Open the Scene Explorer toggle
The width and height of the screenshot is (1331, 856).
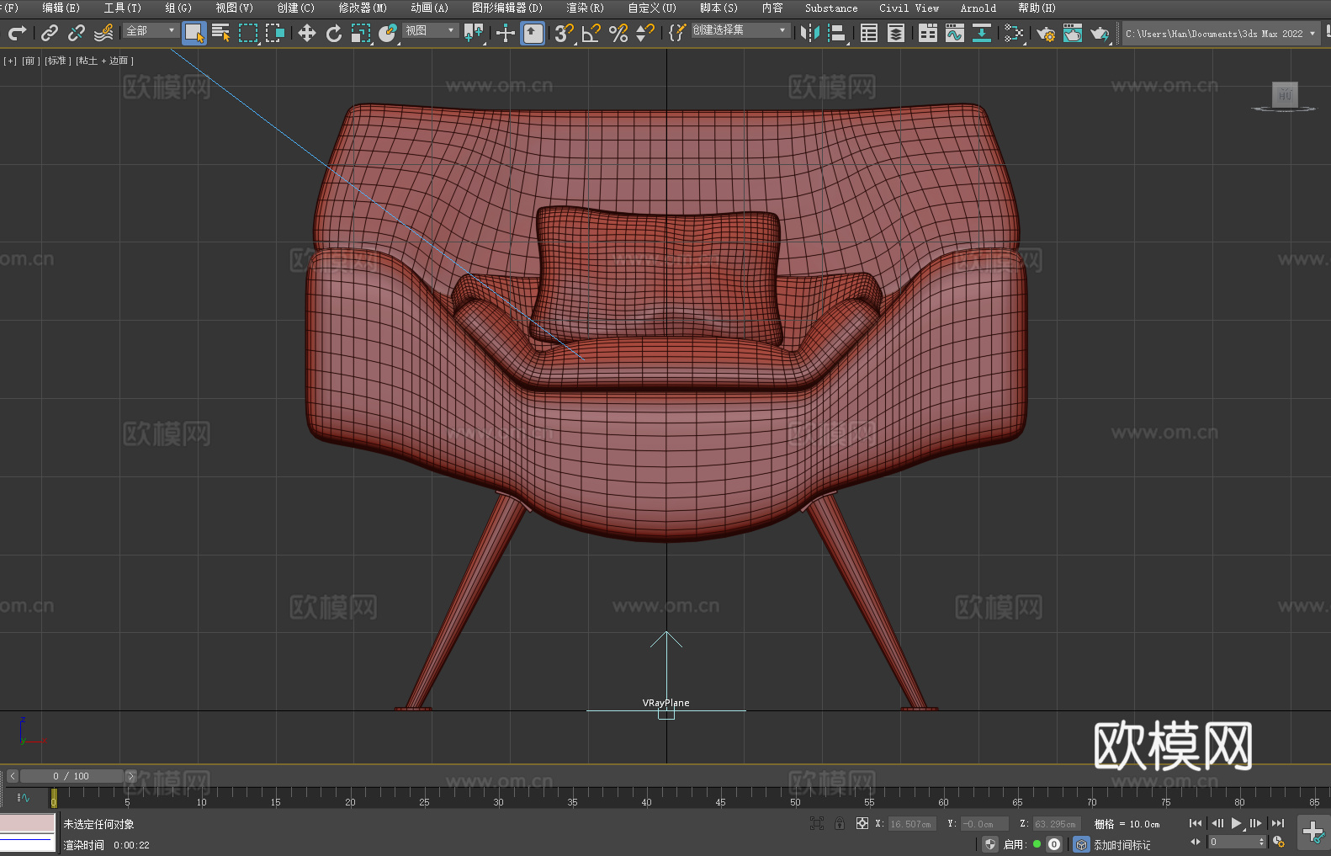pos(869,33)
